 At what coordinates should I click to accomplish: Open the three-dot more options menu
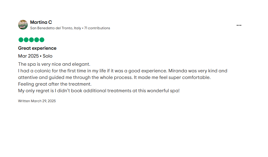(239, 25)
